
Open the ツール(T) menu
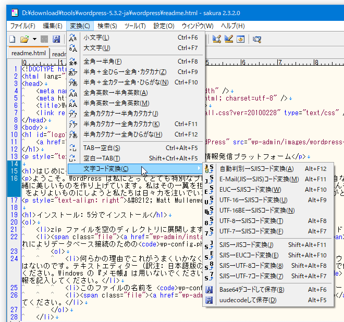tap(135, 26)
